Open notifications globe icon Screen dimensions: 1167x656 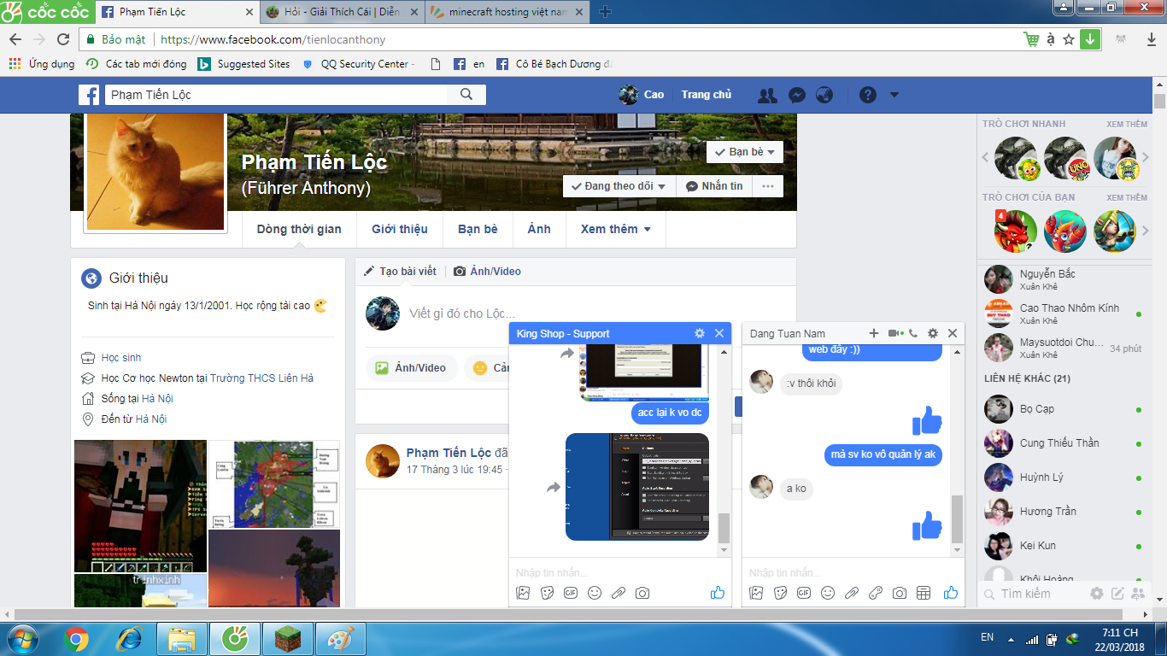click(x=824, y=95)
